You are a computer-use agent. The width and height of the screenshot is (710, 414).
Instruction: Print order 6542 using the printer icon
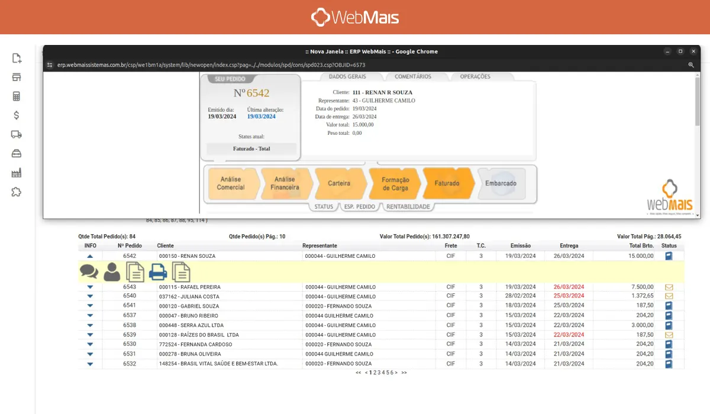tap(157, 271)
